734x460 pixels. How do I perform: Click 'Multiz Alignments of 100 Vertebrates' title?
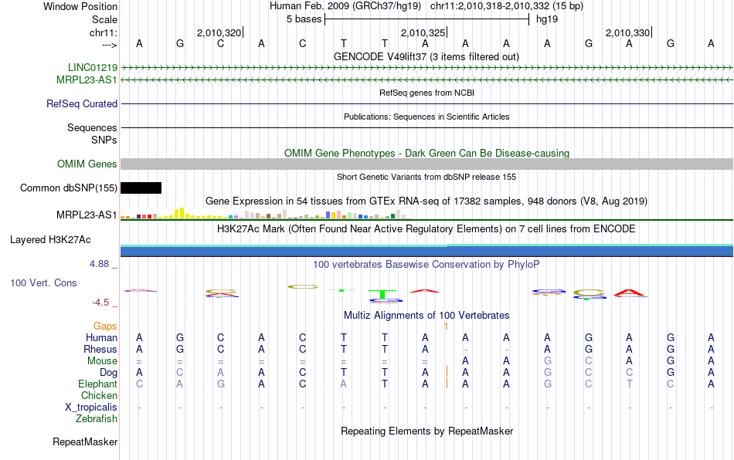pos(426,315)
